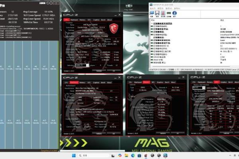Select CPU tab in CPU-Z Mainboard window
239x159 pixels.
(66, 82)
